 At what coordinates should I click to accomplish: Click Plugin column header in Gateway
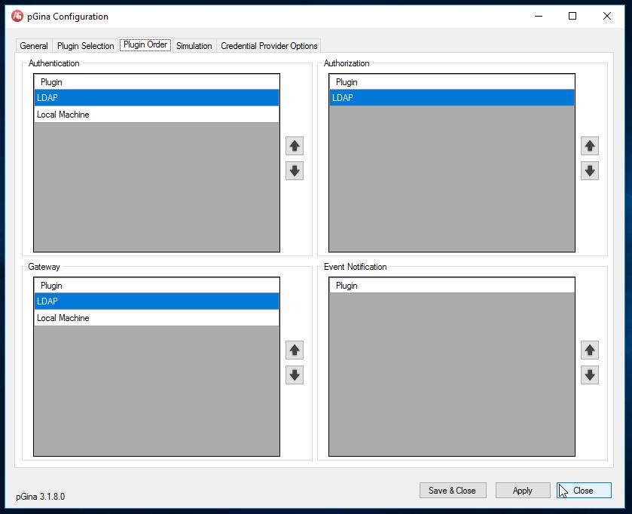157,286
